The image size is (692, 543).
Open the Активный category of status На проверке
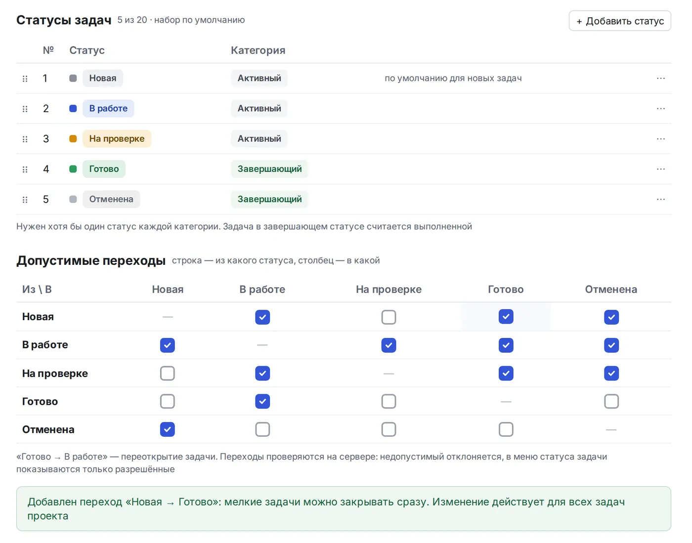(259, 139)
